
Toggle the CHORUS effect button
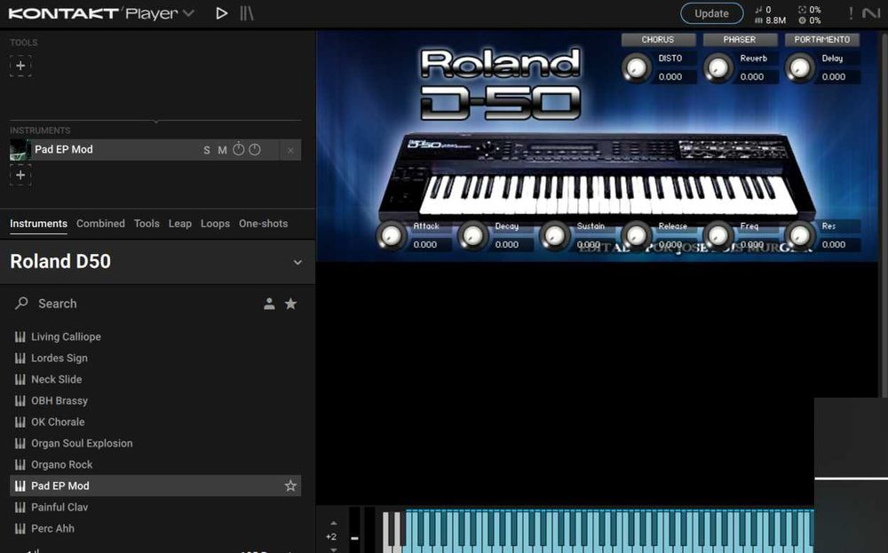[658, 40]
